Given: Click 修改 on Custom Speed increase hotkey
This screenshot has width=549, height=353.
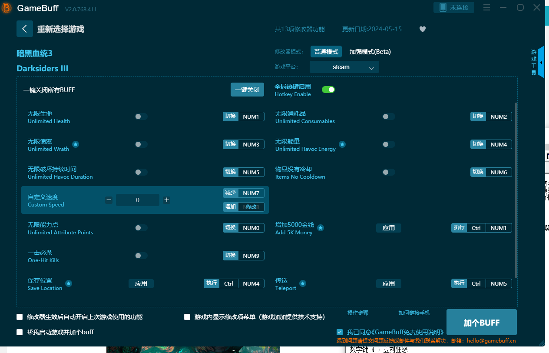Looking at the screenshot, I should [x=251, y=207].
